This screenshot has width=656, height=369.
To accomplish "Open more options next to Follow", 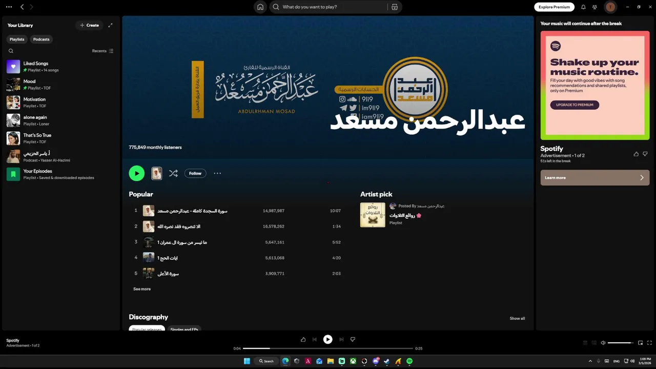I will [217, 173].
